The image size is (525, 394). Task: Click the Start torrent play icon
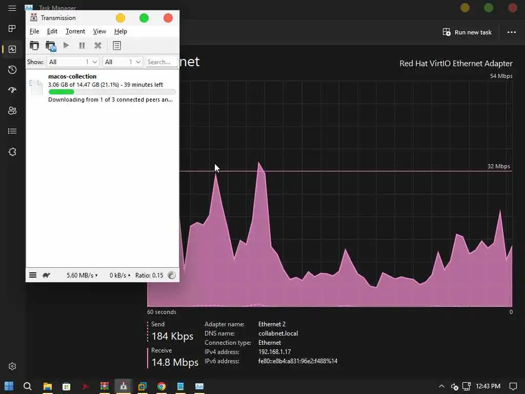66,45
